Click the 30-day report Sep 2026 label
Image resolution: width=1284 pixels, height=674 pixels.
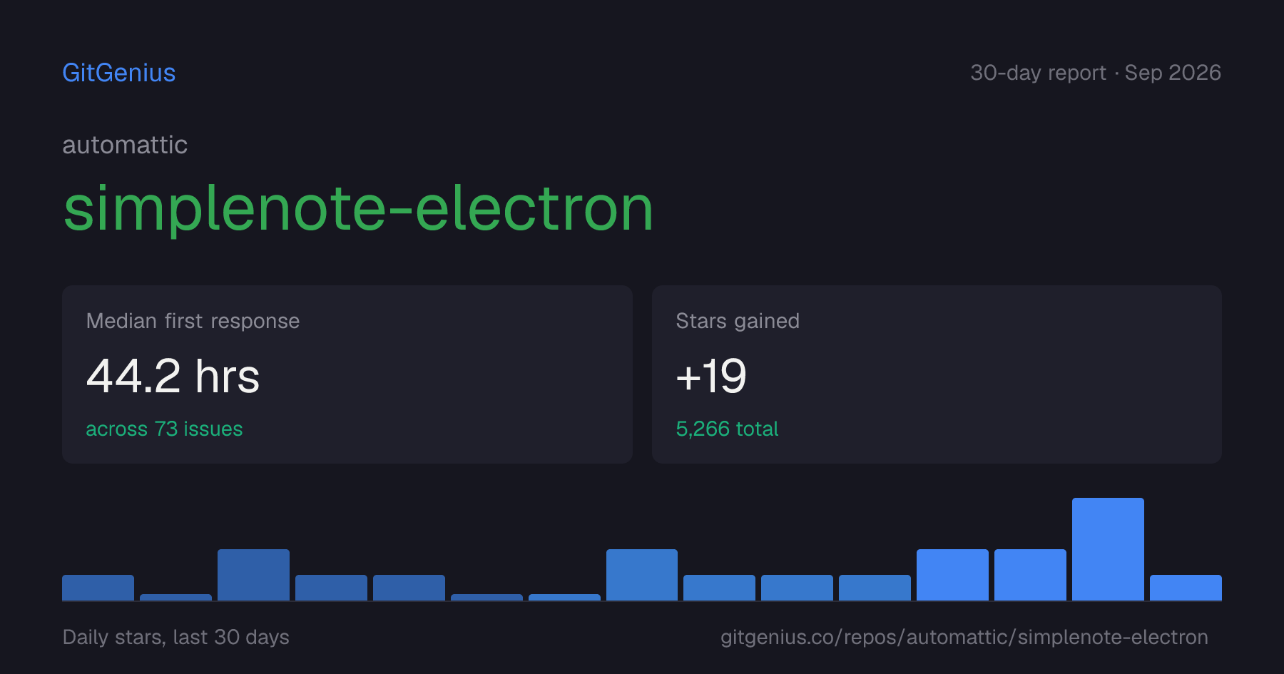(1096, 73)
